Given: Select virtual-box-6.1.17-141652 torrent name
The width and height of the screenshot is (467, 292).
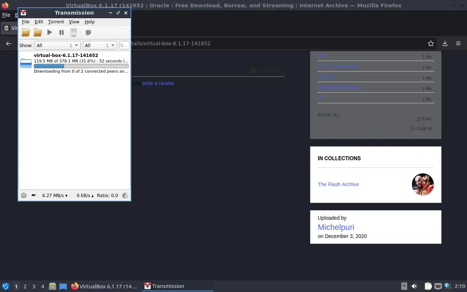Looking at the screenshot, I should pyautogui.click(x=66, y=55).
